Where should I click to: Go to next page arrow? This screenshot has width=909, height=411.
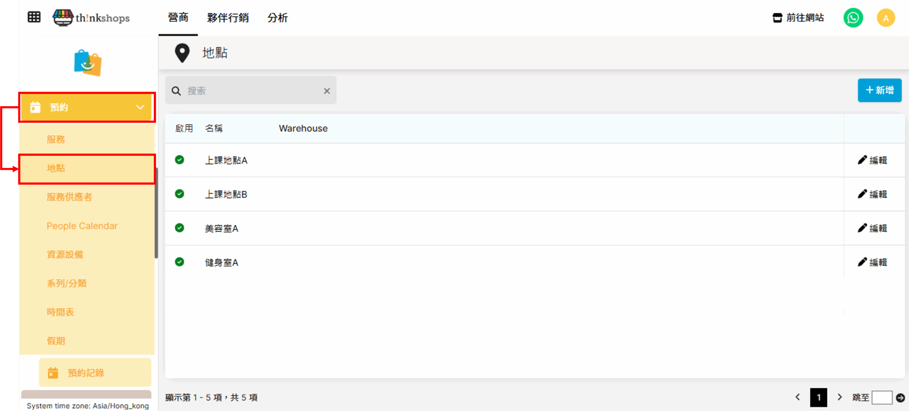840,397
